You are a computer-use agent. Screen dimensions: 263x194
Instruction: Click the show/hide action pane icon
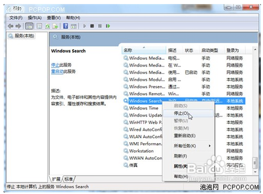click(74, 26)
